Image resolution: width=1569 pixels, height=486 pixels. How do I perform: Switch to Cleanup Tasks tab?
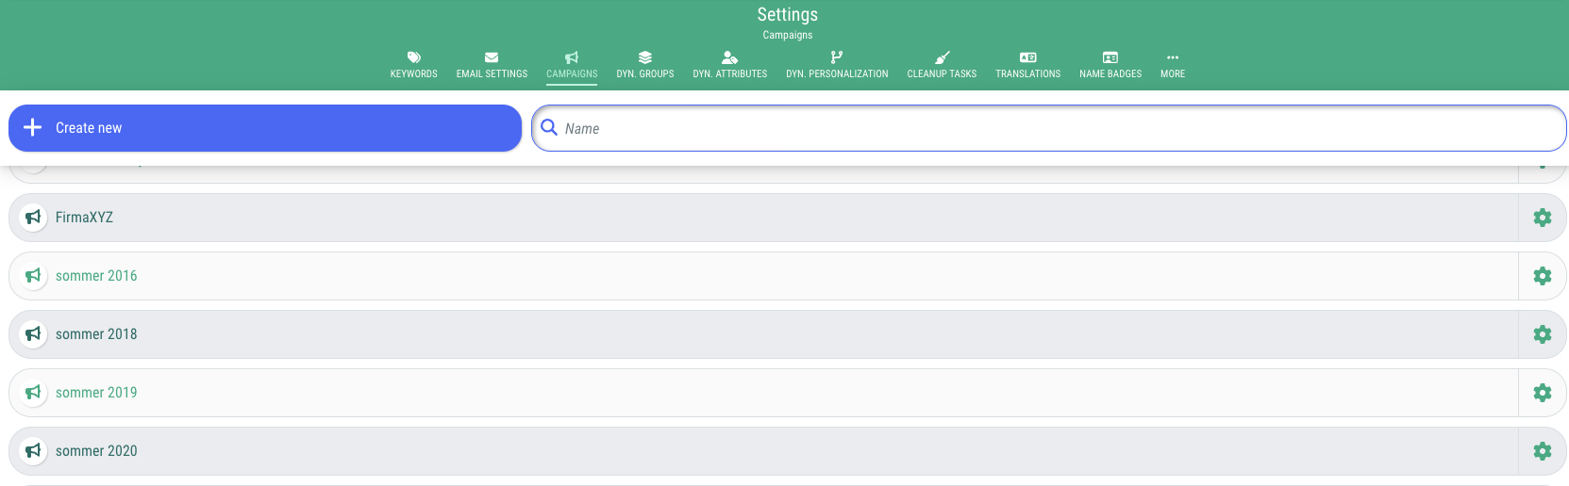942,65
